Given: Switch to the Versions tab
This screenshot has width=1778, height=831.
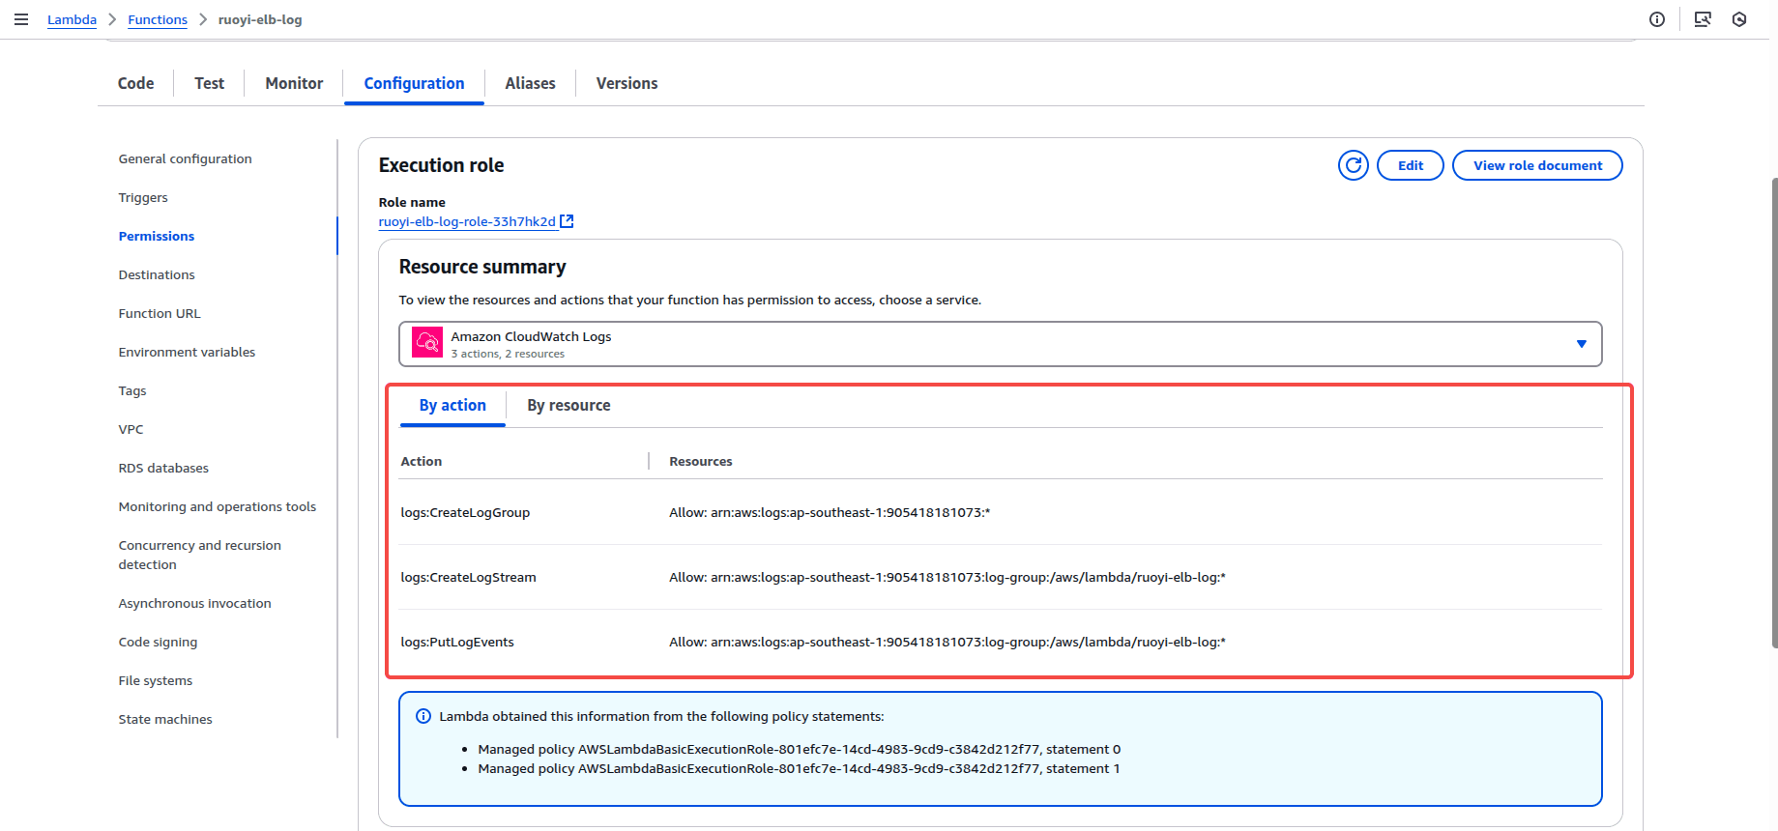Looking at the screenshot, I should pyautogui.click(x=627, y=83).
